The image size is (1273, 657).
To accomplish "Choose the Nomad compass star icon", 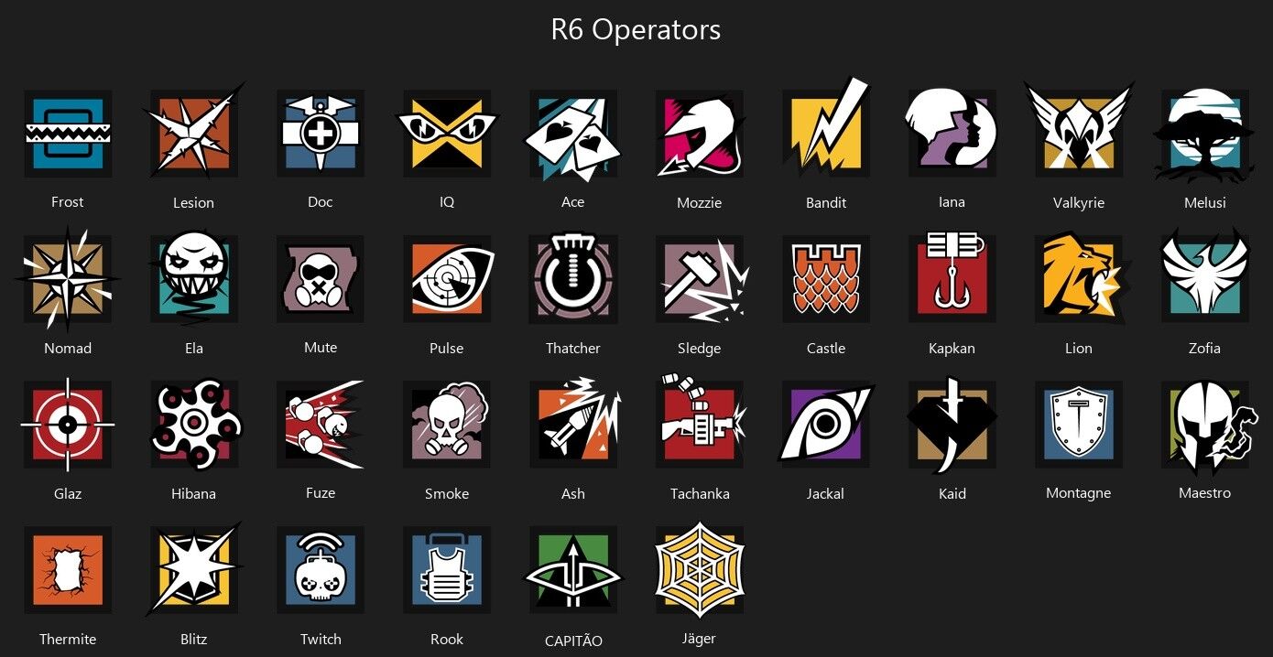I will (x=68, y=279).
